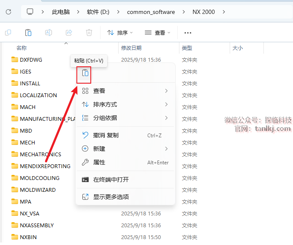Click 文件夹 type in the DXFDWG row
This screenshot has width=293, height=245.
coord(190,60)
